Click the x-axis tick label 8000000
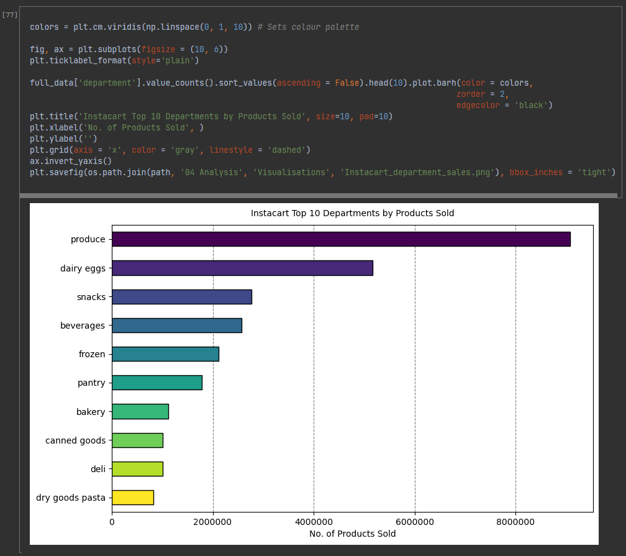Screen dimensions: 626x556 tap(515, 522)
